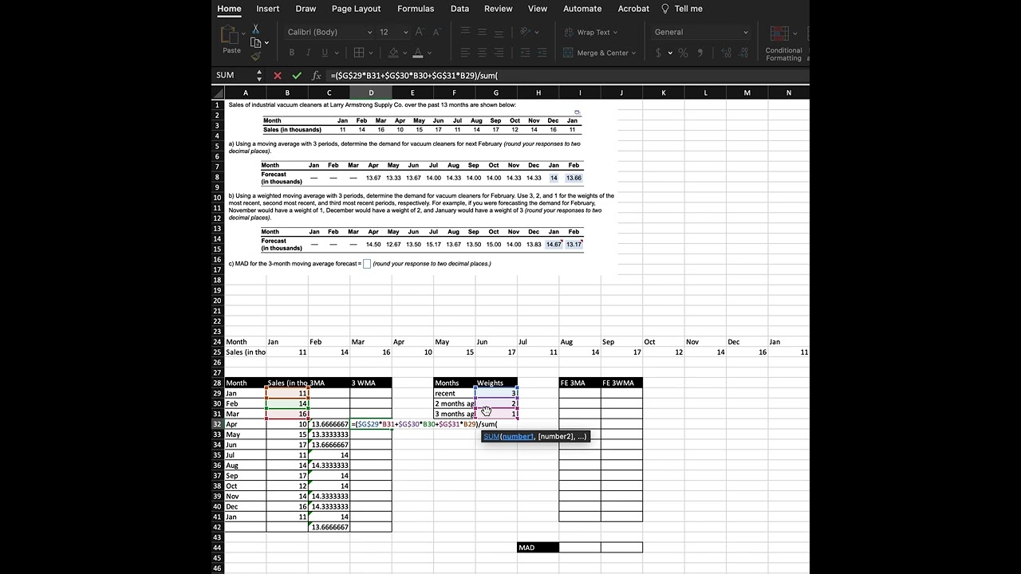Click the Copy icon
The image size is (1021, 574).
tap(255, 42)
